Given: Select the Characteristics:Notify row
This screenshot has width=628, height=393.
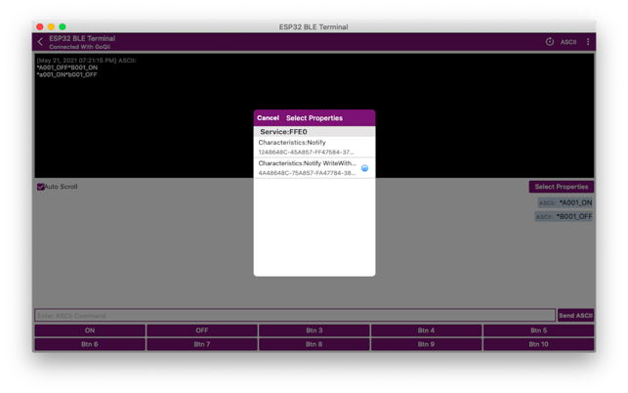Looking at the screenshot, I should click(314, 148).
